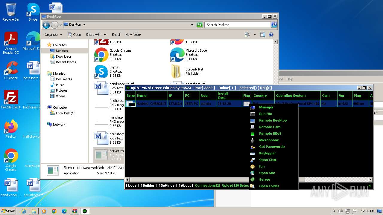Choose Open Chat from context menu
Screen dimensions: 383x215
pos(268,160)
